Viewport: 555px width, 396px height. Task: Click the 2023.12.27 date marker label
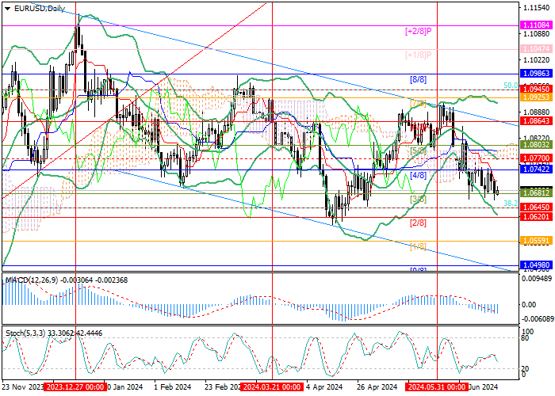click(75, 386)
